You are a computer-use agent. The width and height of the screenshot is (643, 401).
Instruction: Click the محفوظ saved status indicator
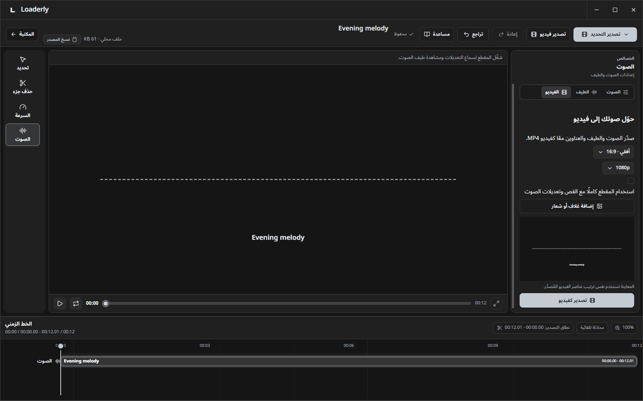click(403, 34)
